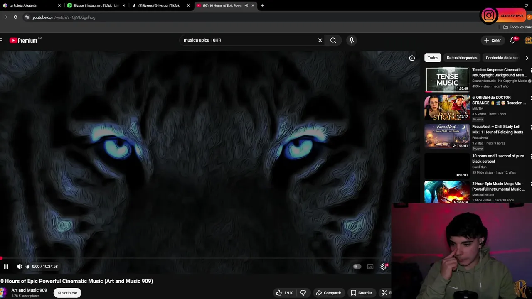532x299 pixels.
Task: Open the 3 Hour Epic Music thumbnail
Action: 447,192
